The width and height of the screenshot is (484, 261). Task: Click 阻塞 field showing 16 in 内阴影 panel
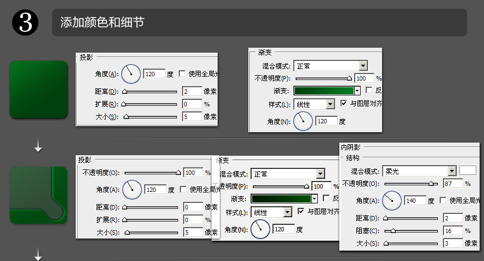[x=453, y=231]
